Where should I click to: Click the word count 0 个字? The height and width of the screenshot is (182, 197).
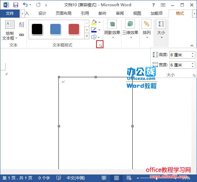click(44, 178)
